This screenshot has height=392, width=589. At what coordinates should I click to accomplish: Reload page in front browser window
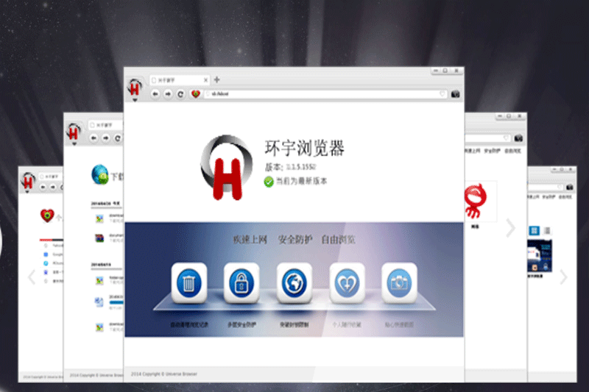tap(180, 94)
